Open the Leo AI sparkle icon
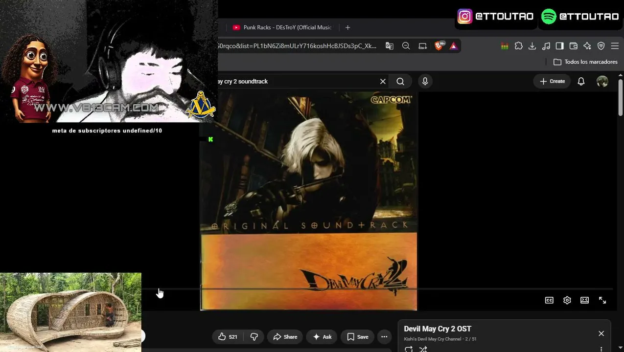The height and width of the screenshot is (352, 624). (x=587, y=46)
